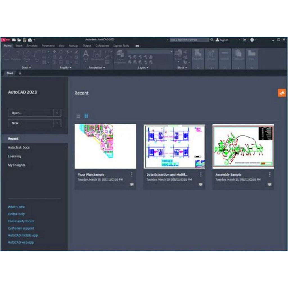This screenshot has height=288, width=288.
Task: Select the Polyline draw tool
Action: [16, 55]
